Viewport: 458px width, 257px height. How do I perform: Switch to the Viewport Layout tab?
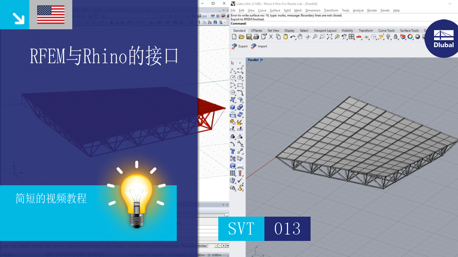[x=325, y=31]
